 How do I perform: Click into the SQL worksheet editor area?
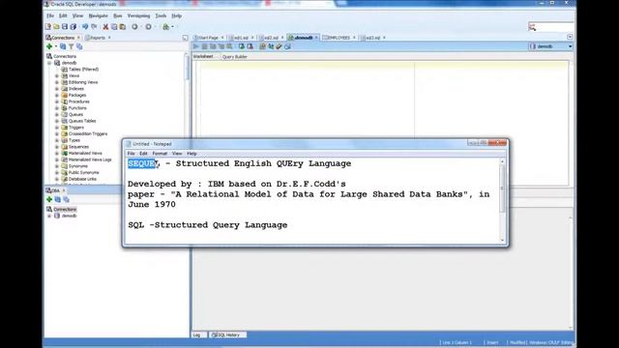pos(382,123)
